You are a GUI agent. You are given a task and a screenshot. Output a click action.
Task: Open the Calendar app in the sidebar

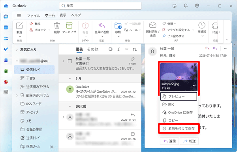point(6,28)
